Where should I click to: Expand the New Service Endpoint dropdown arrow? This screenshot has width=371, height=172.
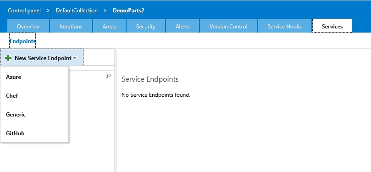[75, 58]
